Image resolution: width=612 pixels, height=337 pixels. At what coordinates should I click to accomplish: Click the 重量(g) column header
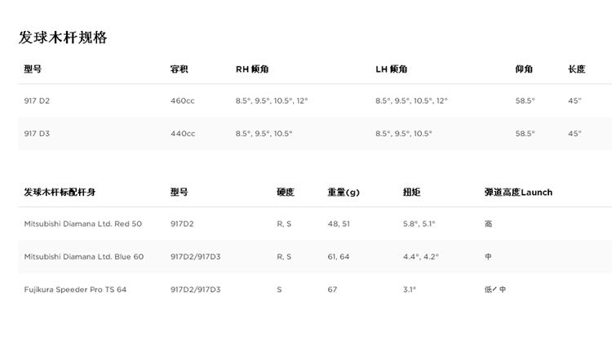pyautogui.click(x=344, y=192)
